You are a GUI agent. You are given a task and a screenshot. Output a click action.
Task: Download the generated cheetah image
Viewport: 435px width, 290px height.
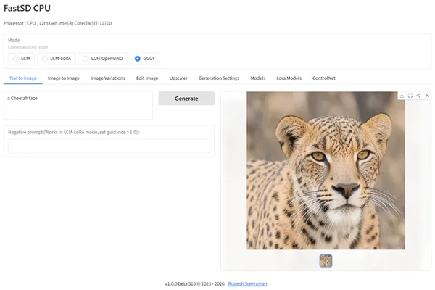[402, 96]
